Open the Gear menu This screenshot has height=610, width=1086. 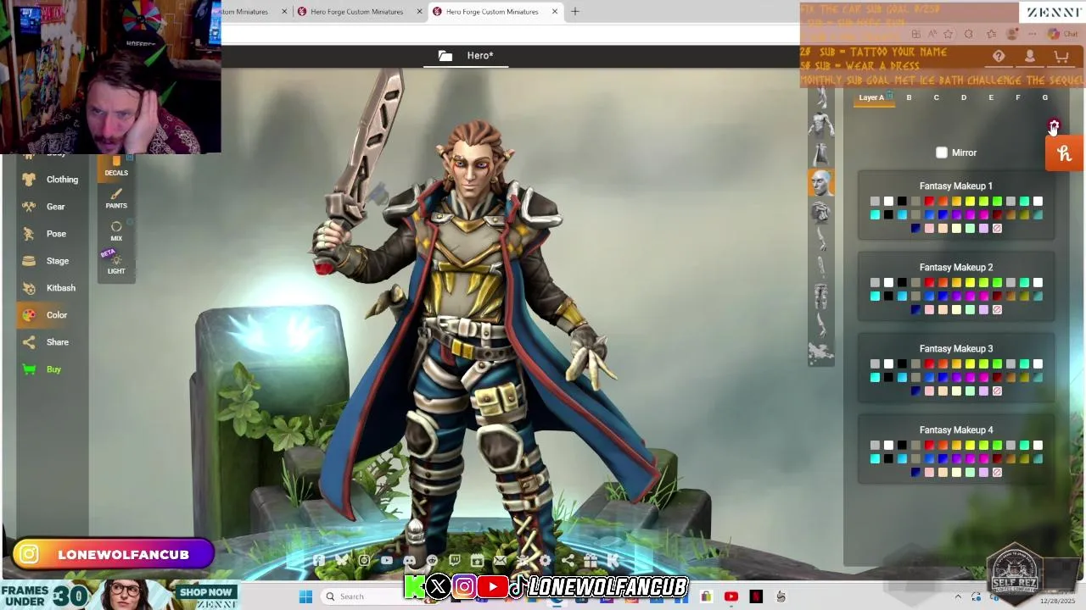click(x=52, y=207)
